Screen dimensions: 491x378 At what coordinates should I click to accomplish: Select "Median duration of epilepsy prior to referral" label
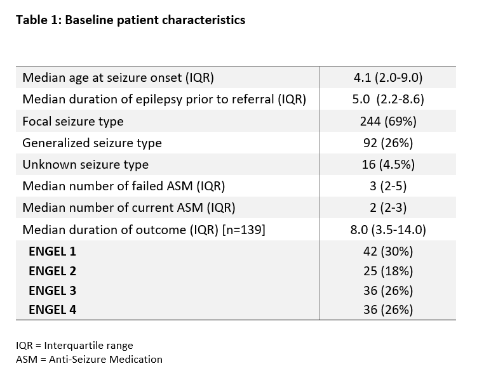tap(164, 100)
